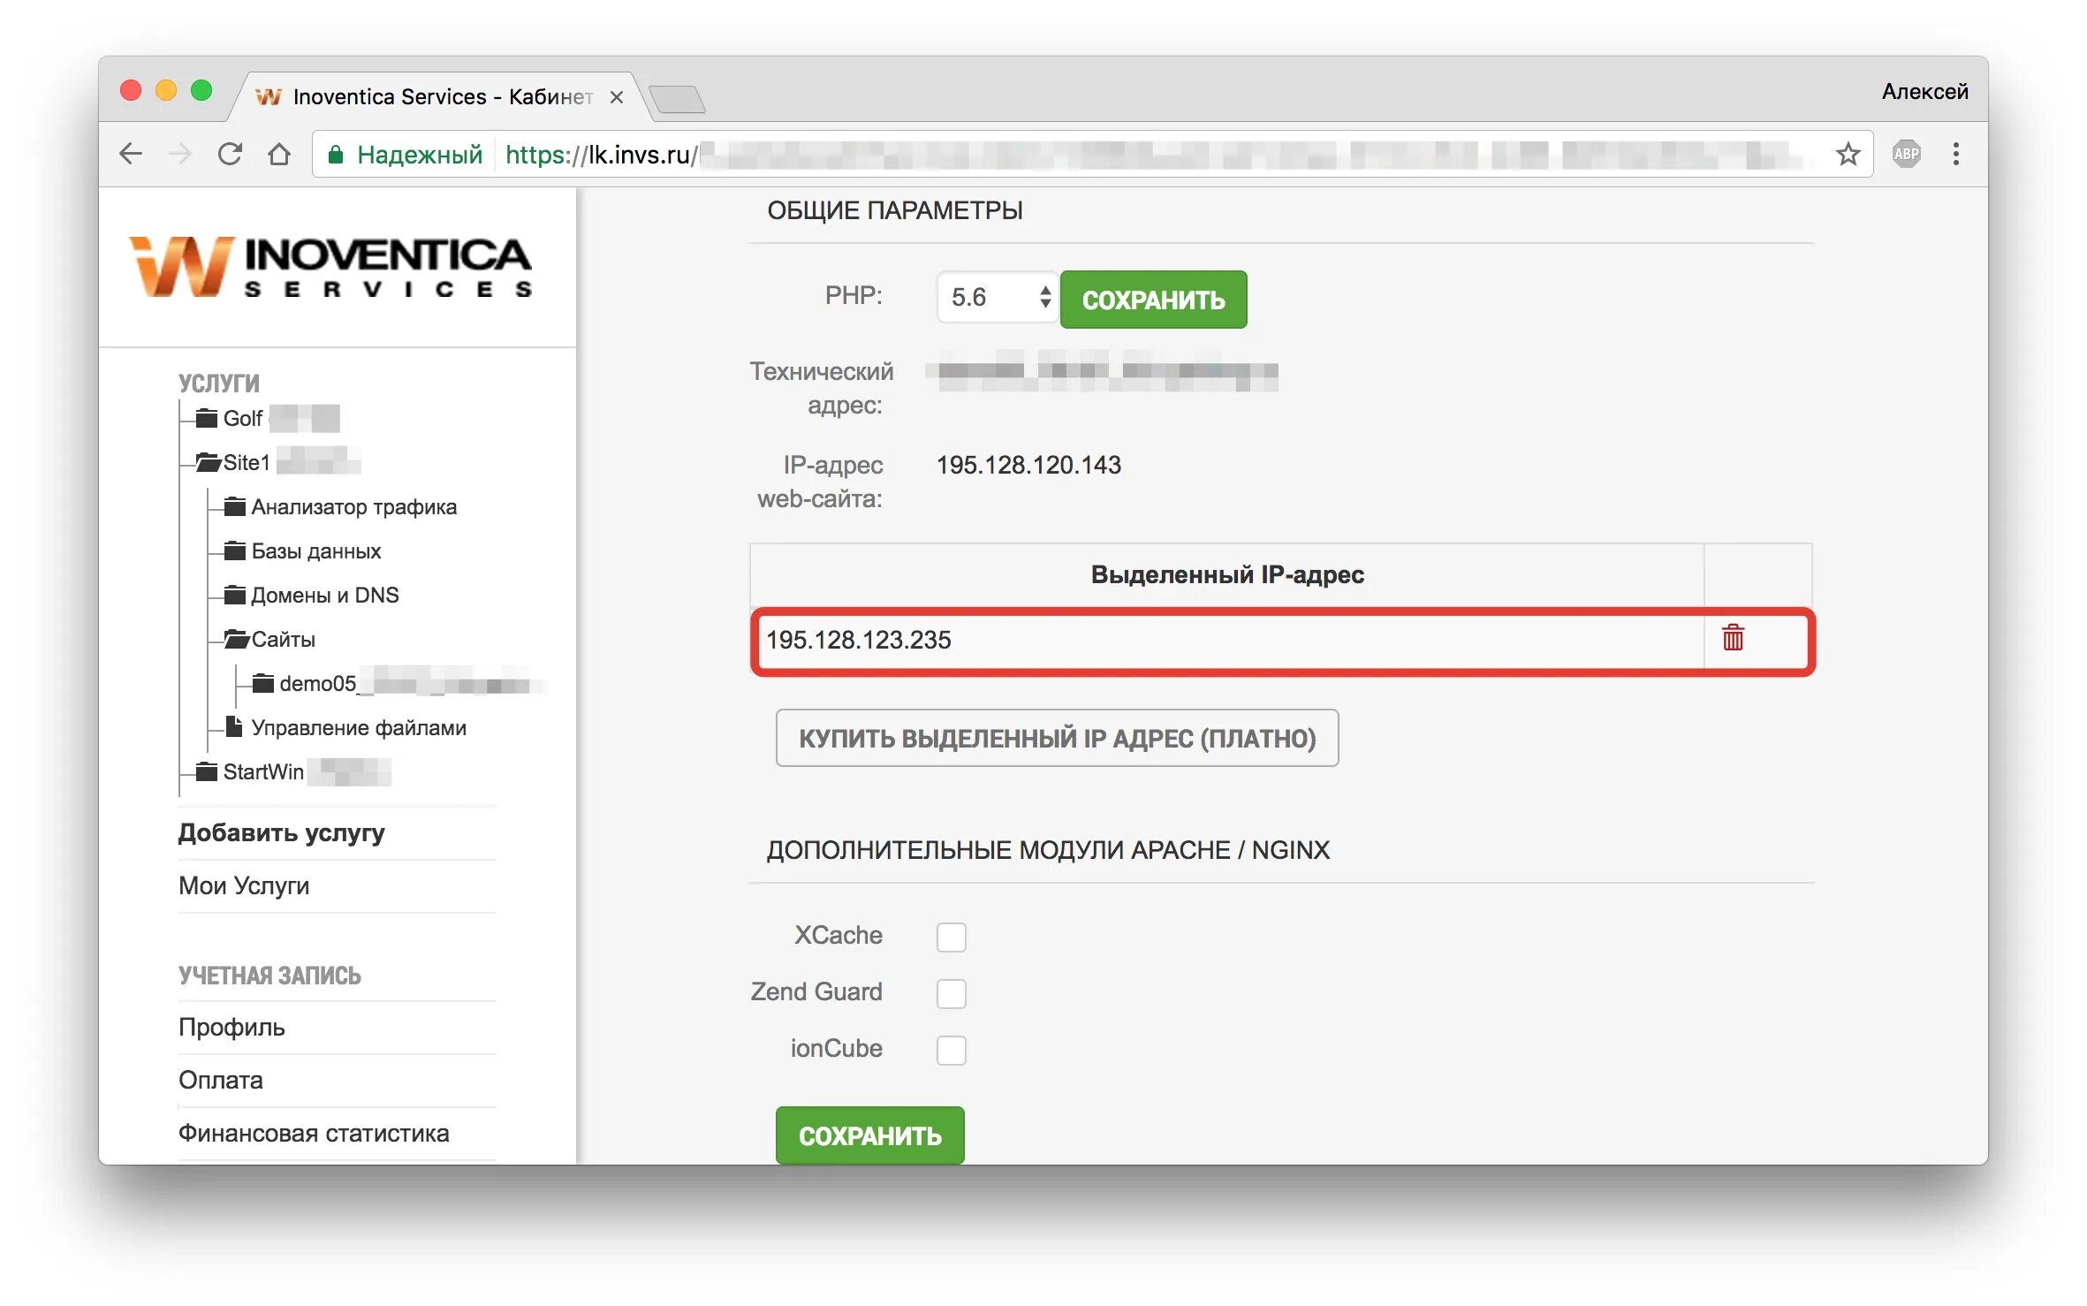Select the dedicated IP 195.128.123.235 cell

point(1226,640)
